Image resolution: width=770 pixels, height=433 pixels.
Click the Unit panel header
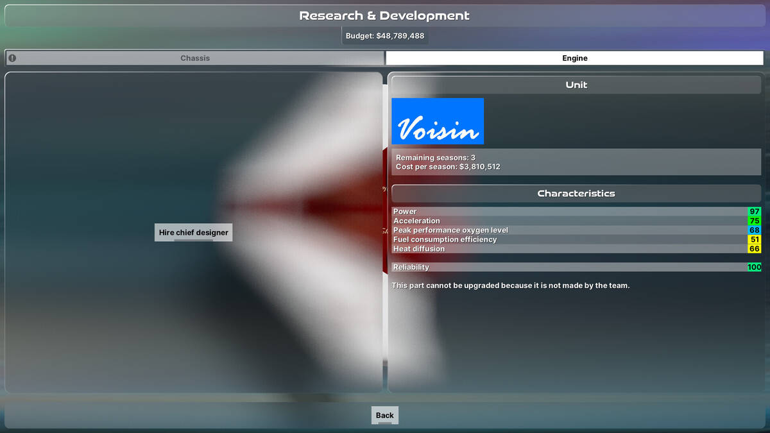576,85
